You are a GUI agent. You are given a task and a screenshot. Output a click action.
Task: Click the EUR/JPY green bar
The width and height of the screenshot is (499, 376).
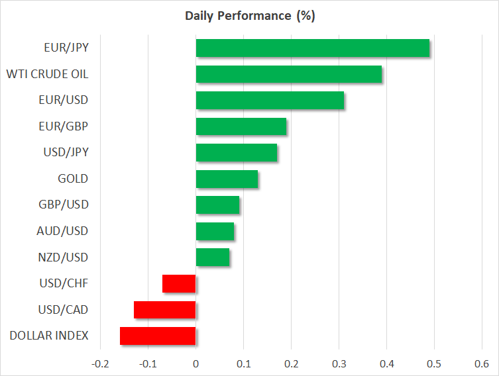(312, 48)
